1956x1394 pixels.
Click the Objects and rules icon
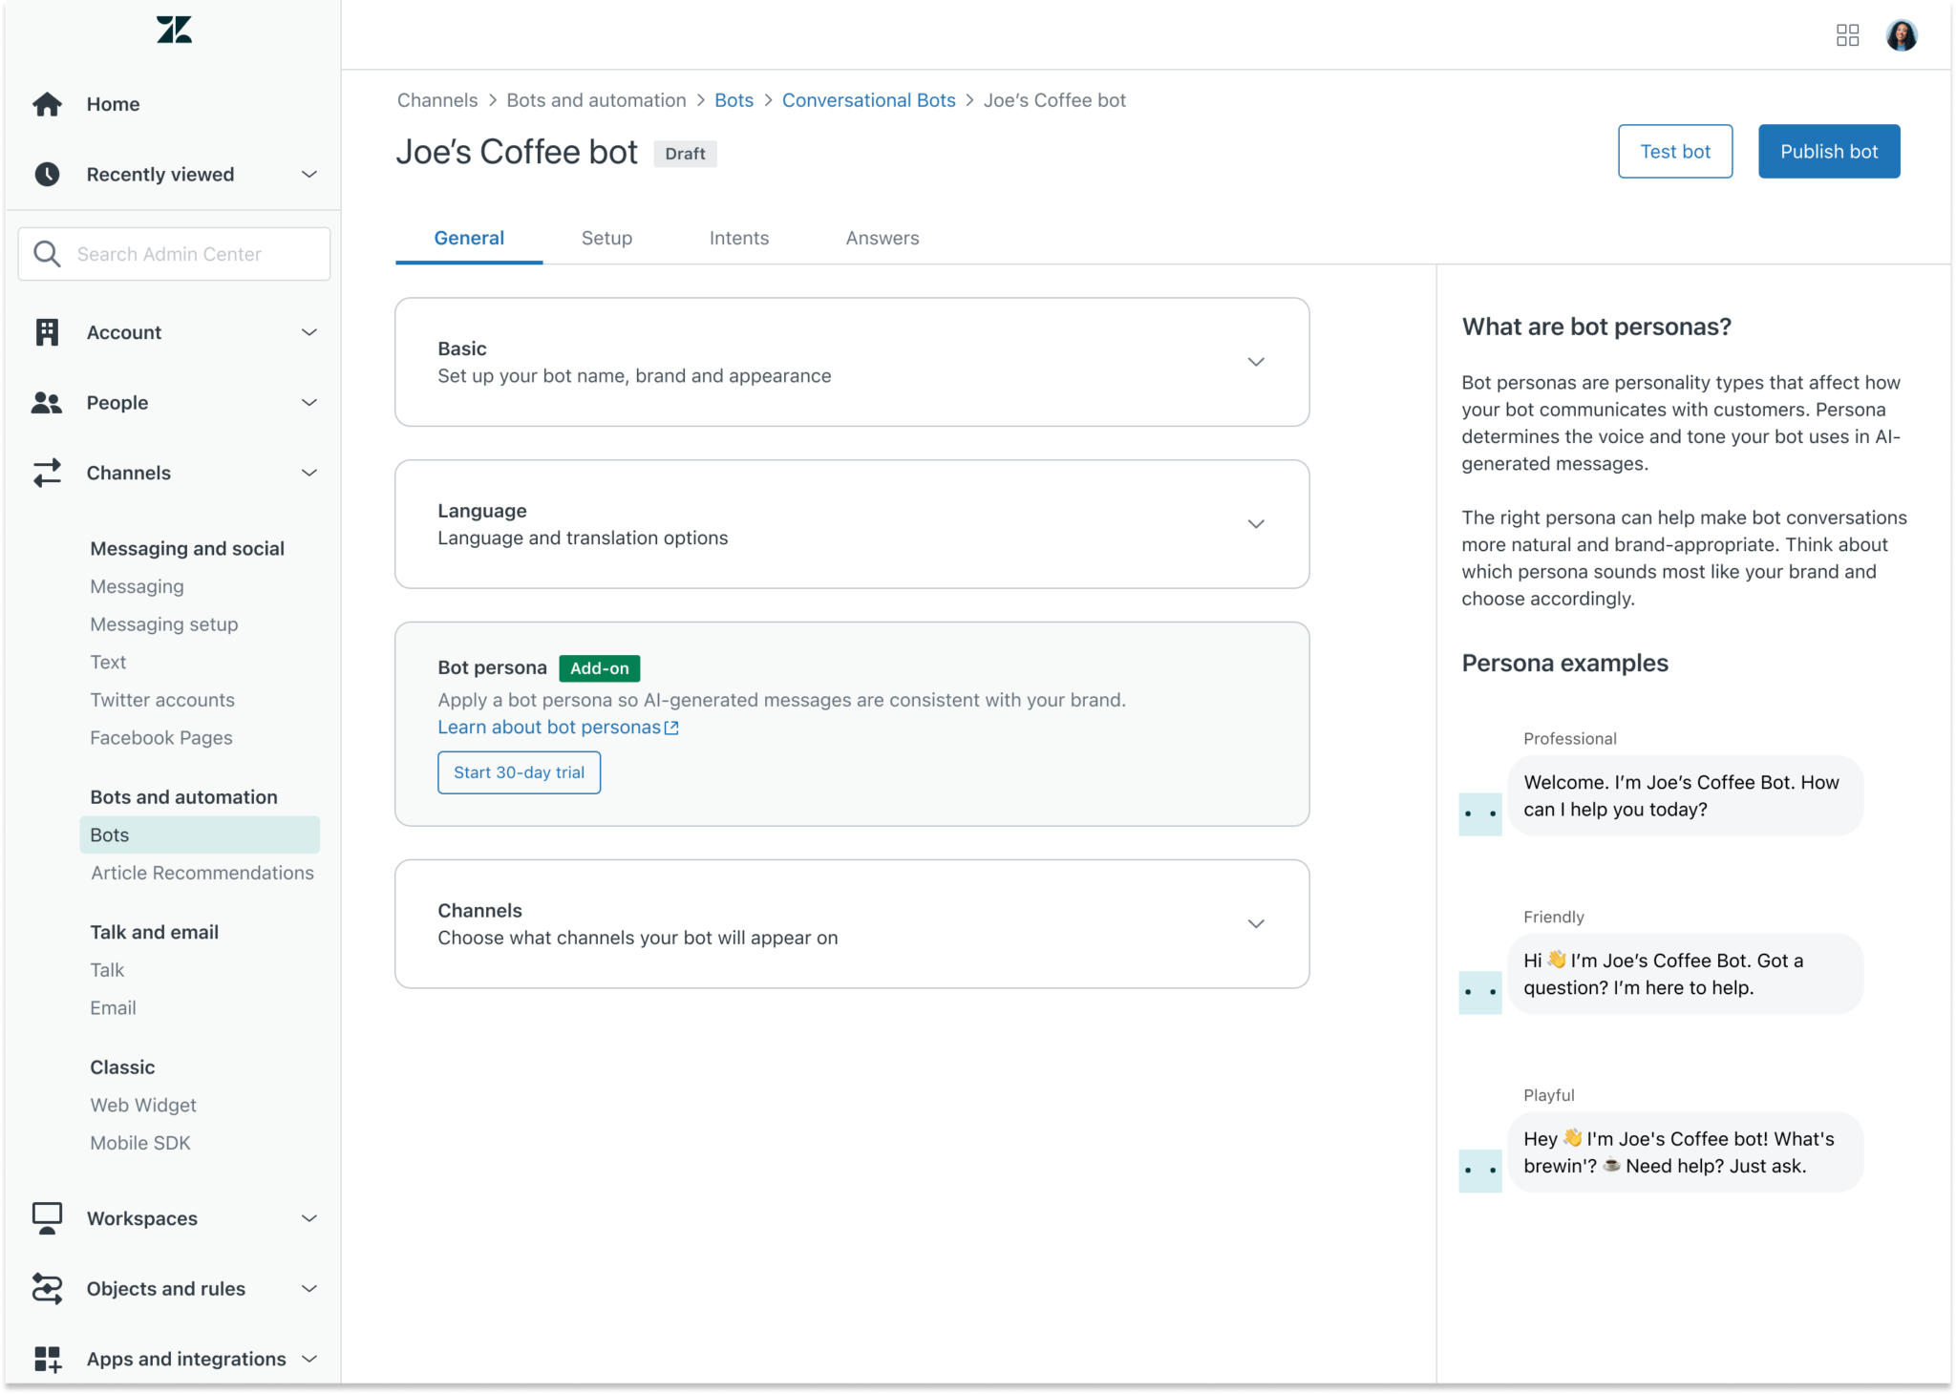47,1289
